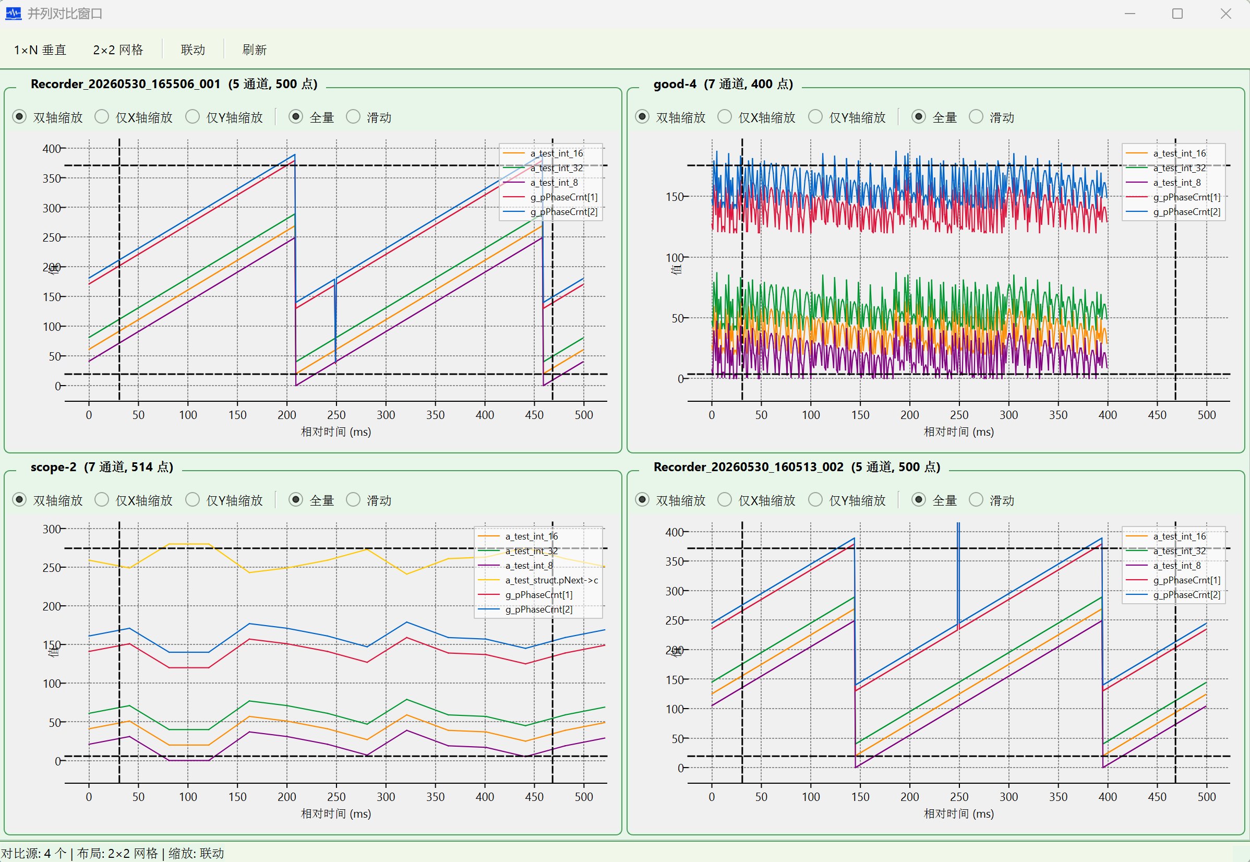Viewport: 1250px width, 862px height.
Task: Maximize the 并列对比窗口 window
Action: tap(1177, 14)
